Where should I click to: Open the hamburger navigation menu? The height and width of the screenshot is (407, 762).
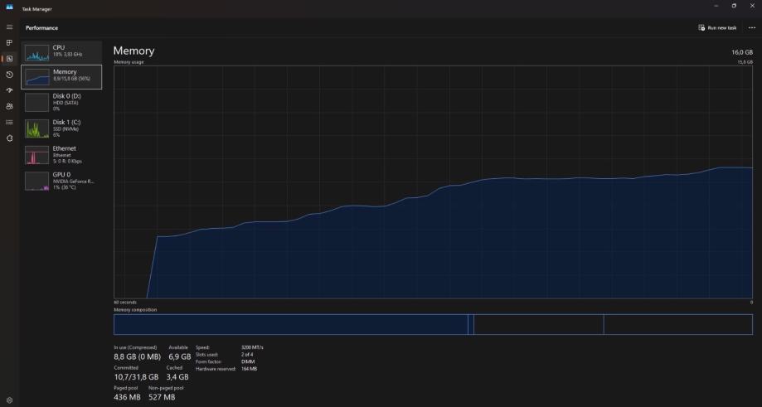pyautogui.click(x=9, y=27)
